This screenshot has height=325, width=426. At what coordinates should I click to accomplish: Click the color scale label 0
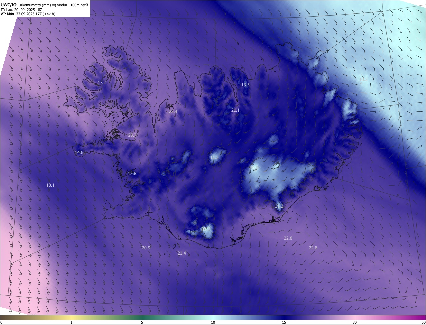coord(1,323)
